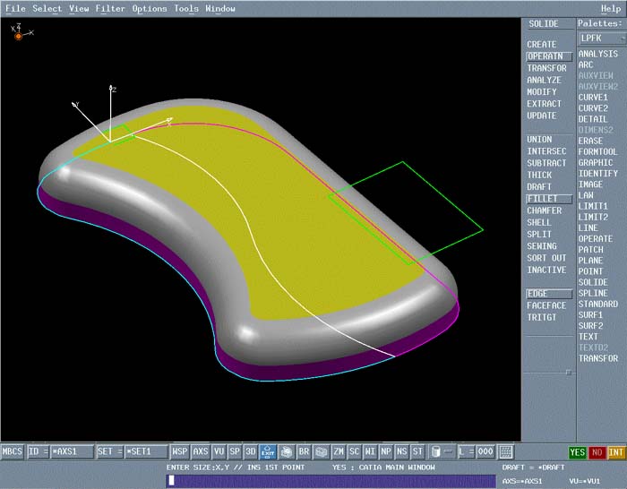Click the EXIT icon in bottom toolbar
Screen dimensions: 627x489
pyautogui.click(x=267, y=452)
